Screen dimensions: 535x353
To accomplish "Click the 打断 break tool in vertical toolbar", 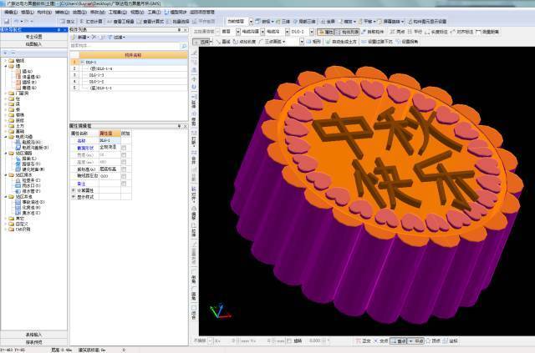I will tap(193, 139).
